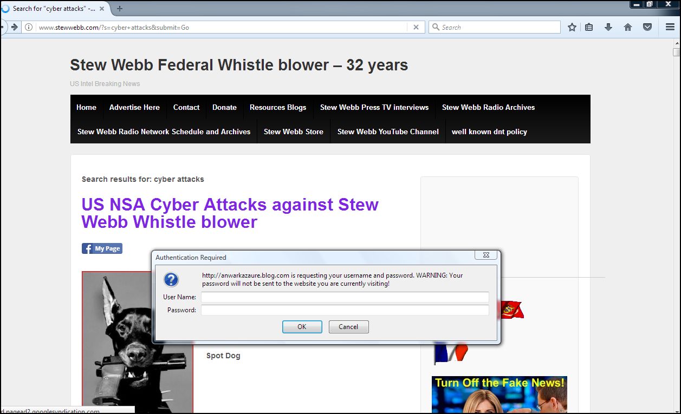The width and height of the screenshot is (681, 414).
Task: Focus the Password field
Action: click(345, 310)
